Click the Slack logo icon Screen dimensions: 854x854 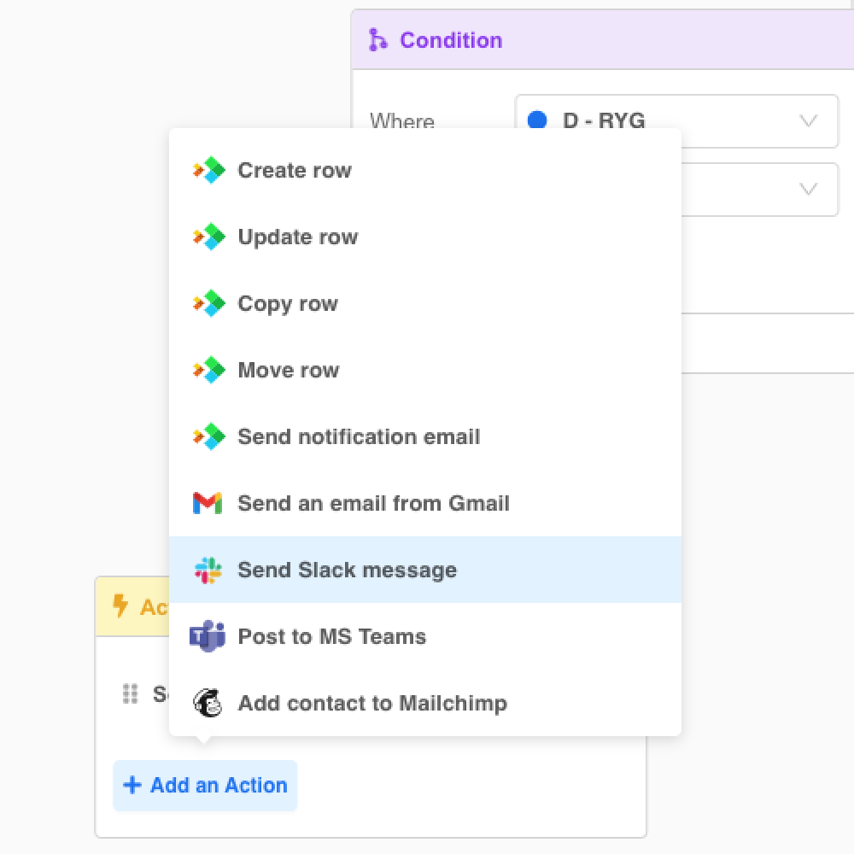coord(208,570)
